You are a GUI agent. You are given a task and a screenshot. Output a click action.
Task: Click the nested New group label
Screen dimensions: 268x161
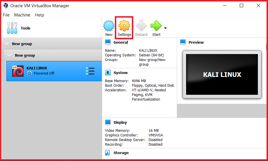click(25, 55)
